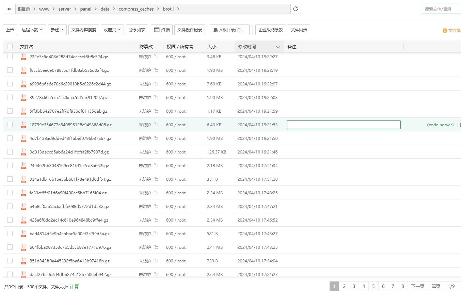
Task: Open 文件操作记录 operation log
Action: tap(190, 30)
